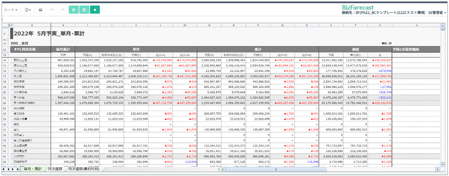Open the 月次推移(集約科目) sheet tab
The image size is (449, 176).
(x=83, y=169)
